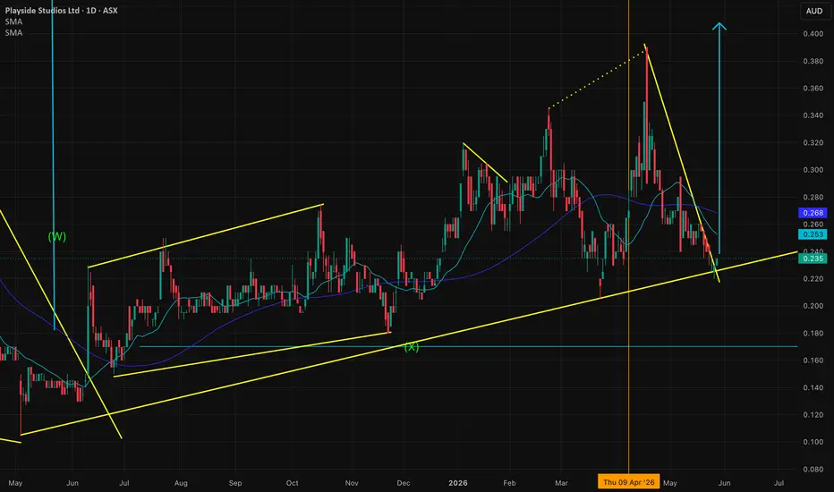Open the AUD currency selector

click(813, 11)
